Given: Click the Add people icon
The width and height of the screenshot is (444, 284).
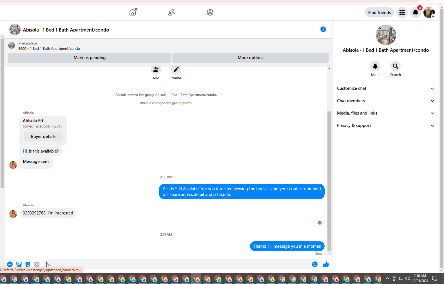Looking at the screenshot, I should tap(156, 70).
